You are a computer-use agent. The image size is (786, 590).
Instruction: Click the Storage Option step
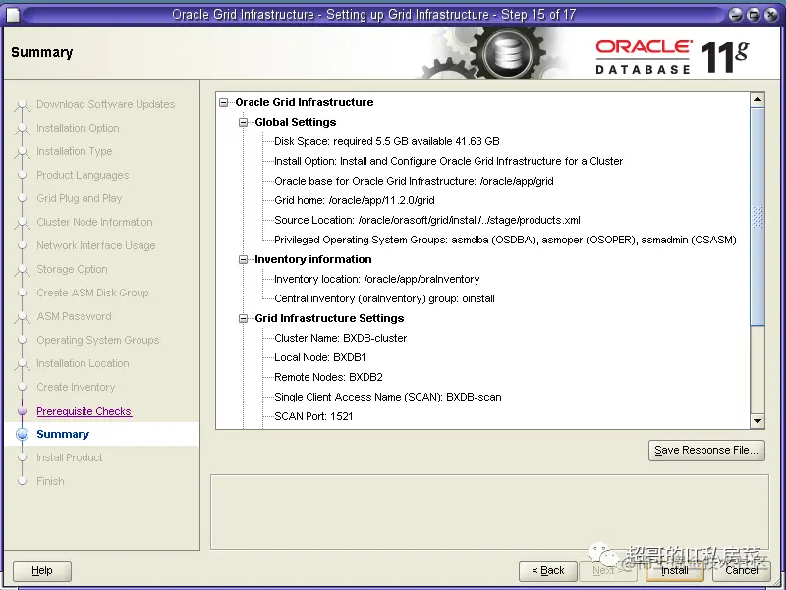click(x=72, y=269)
